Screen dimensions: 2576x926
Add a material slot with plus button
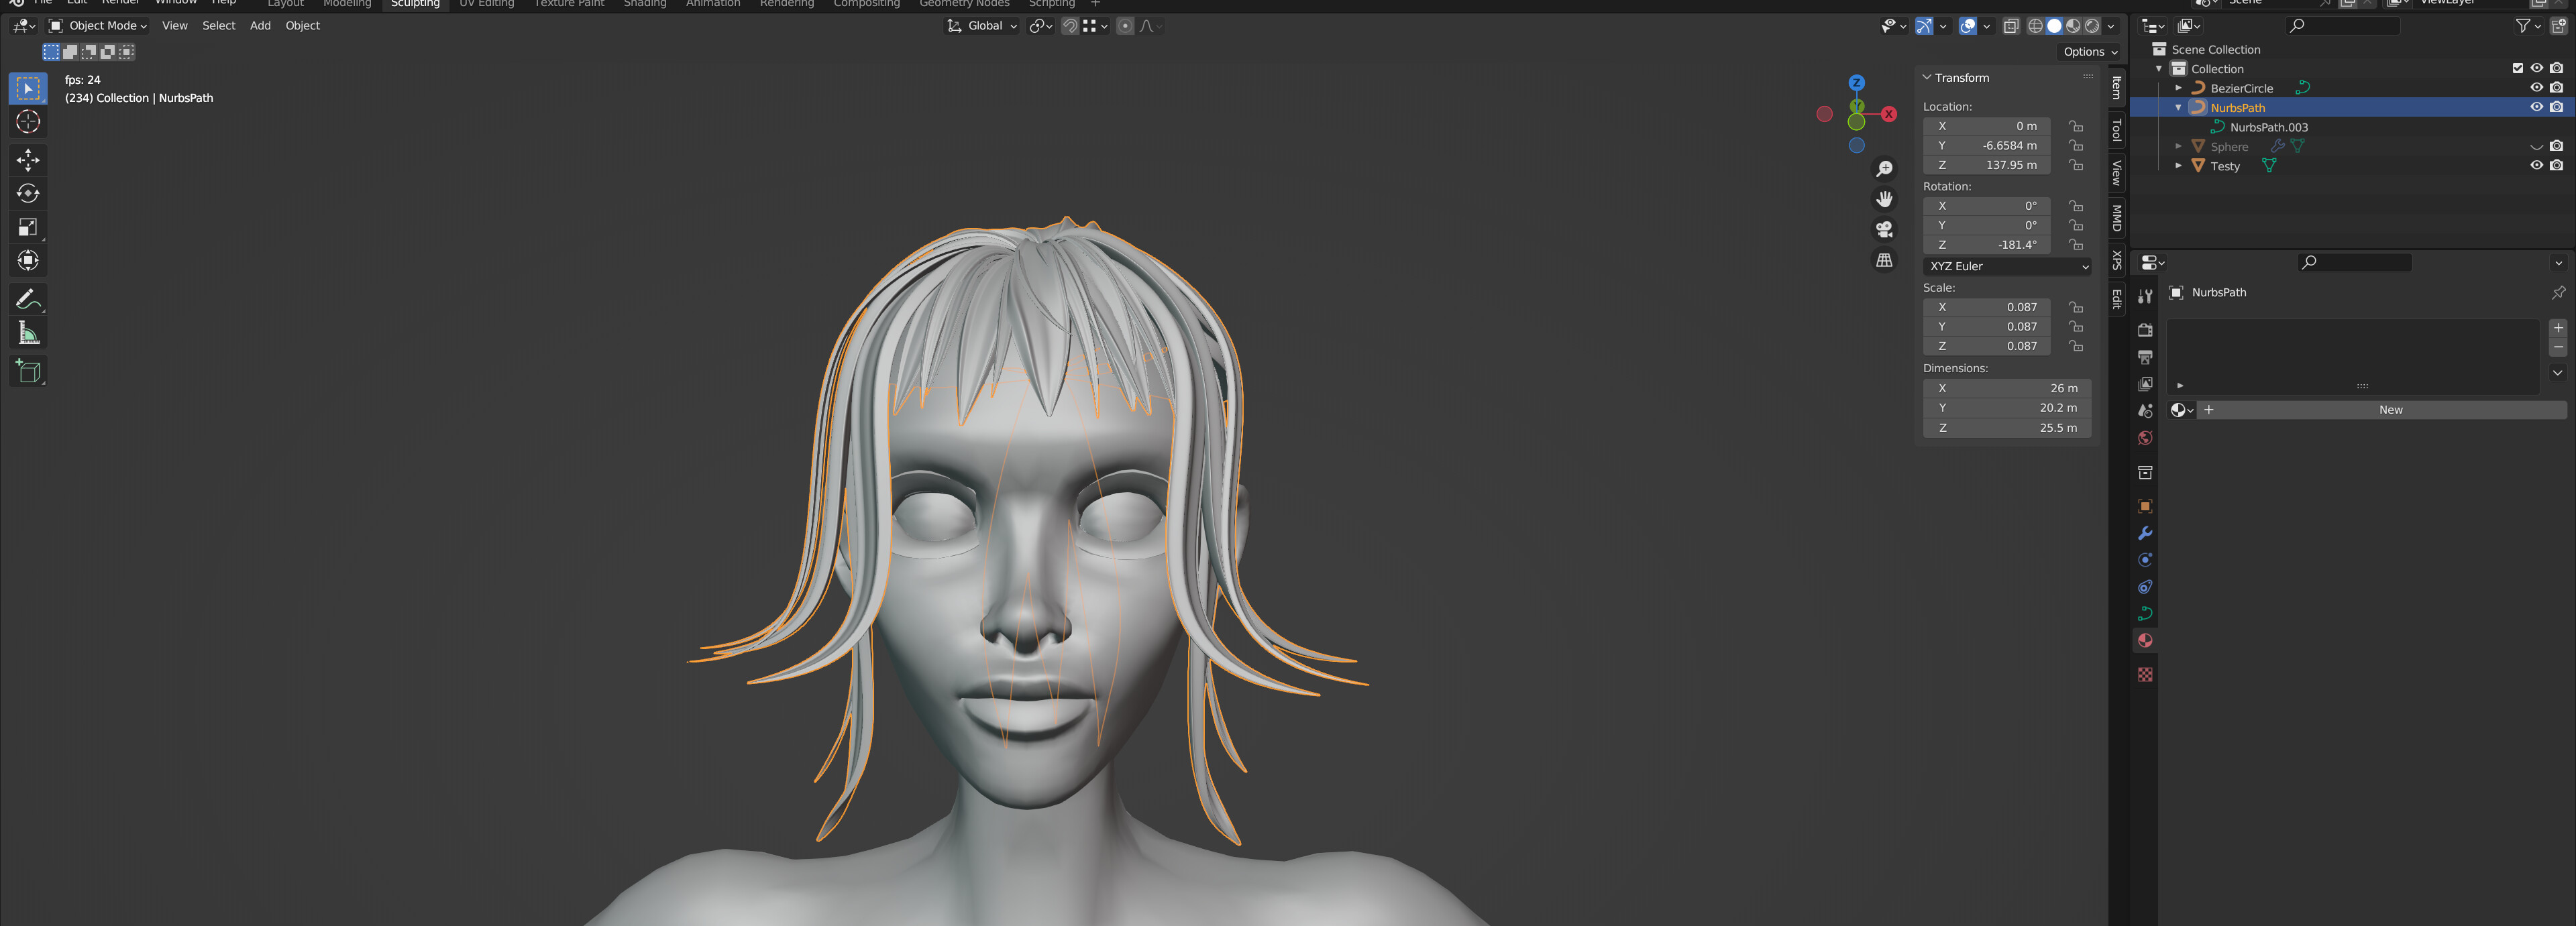click(x=2558, y=328)
